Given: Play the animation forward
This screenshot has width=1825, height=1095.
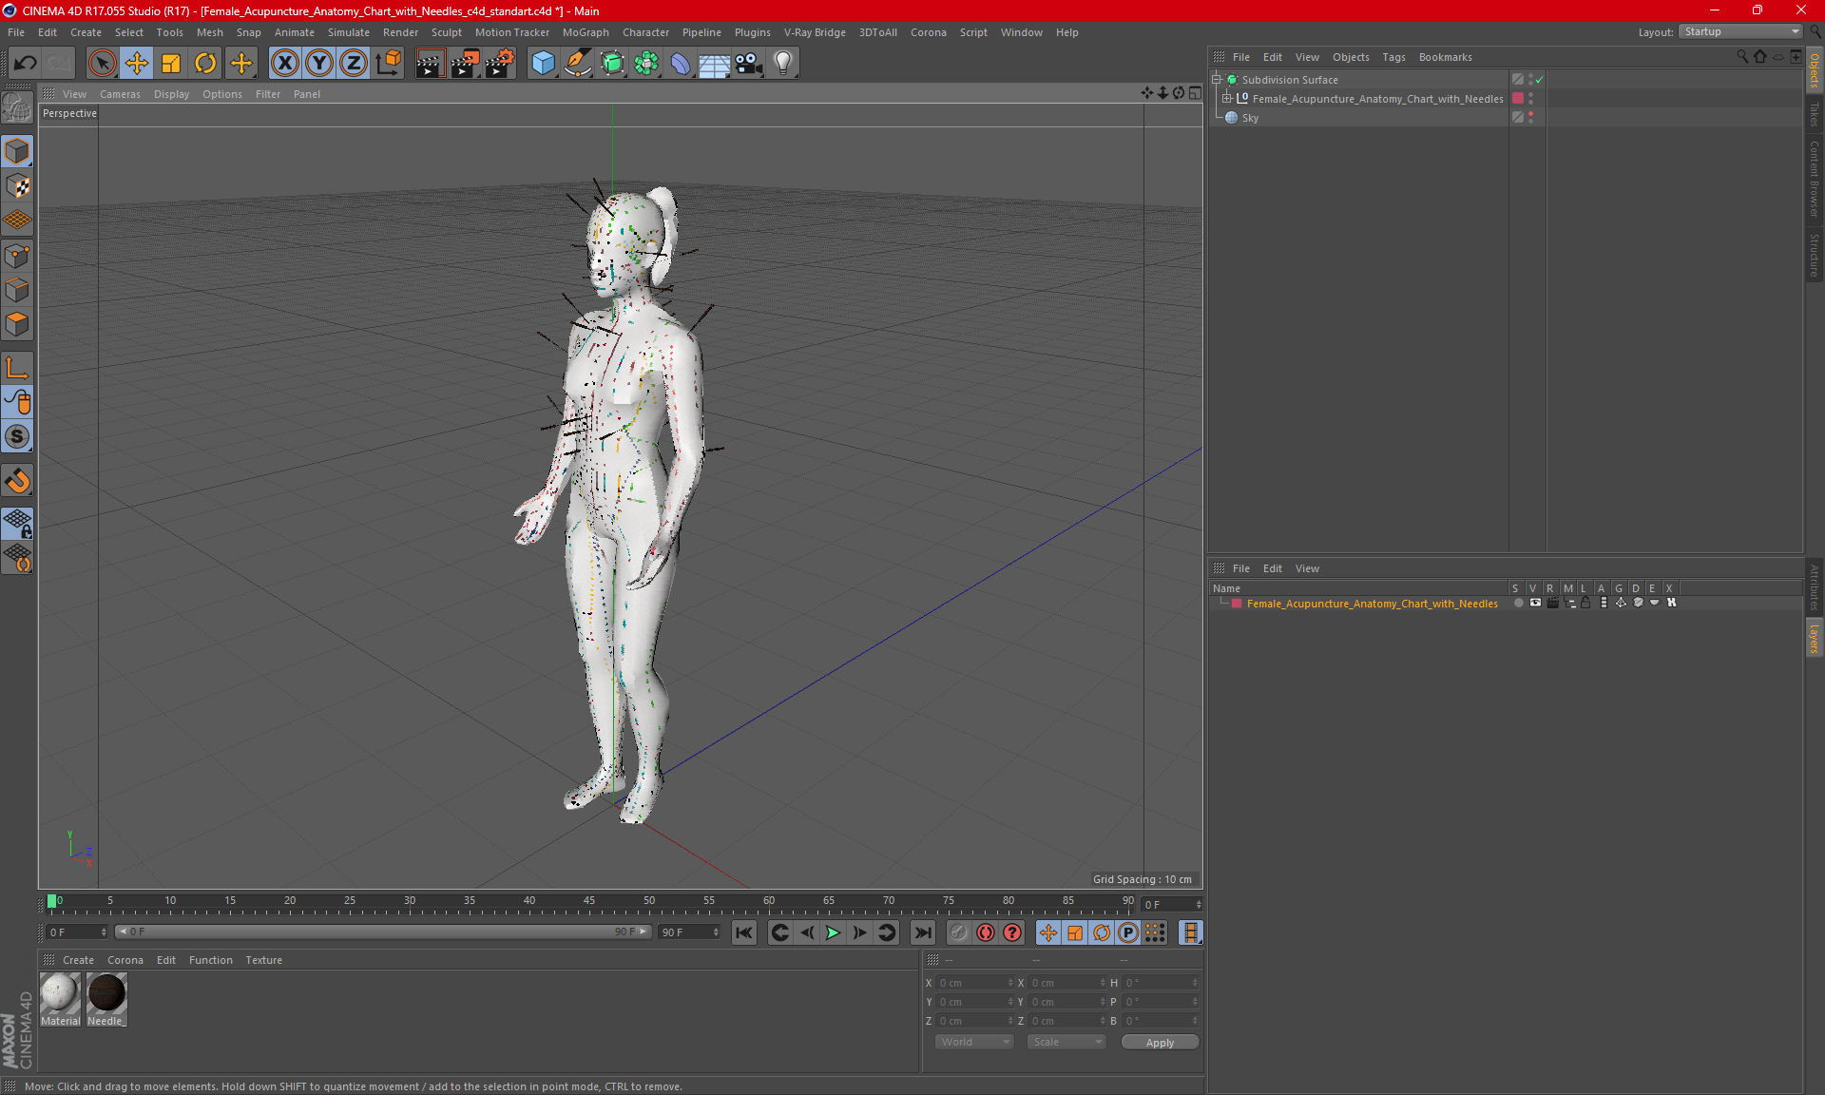Looking at the screenshot, I should point(833,932).
